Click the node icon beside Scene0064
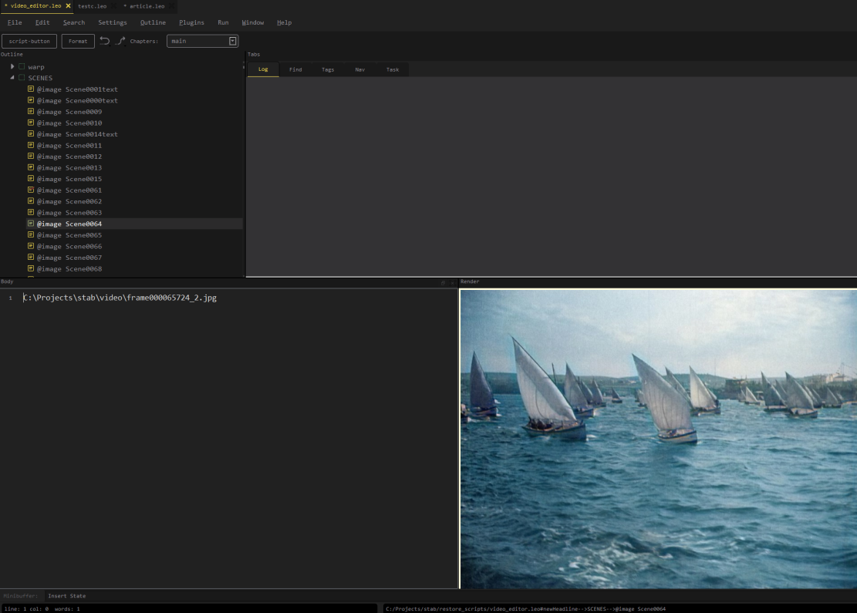This screenshot has height=613, width=857. pyautogui.click(x=31, y=224)
